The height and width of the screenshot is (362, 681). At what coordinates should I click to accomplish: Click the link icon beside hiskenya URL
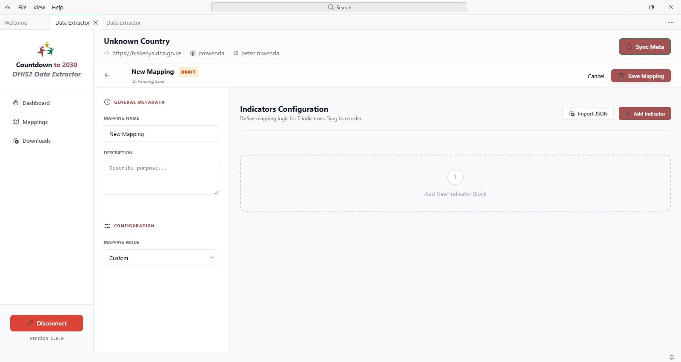point(107,53)
